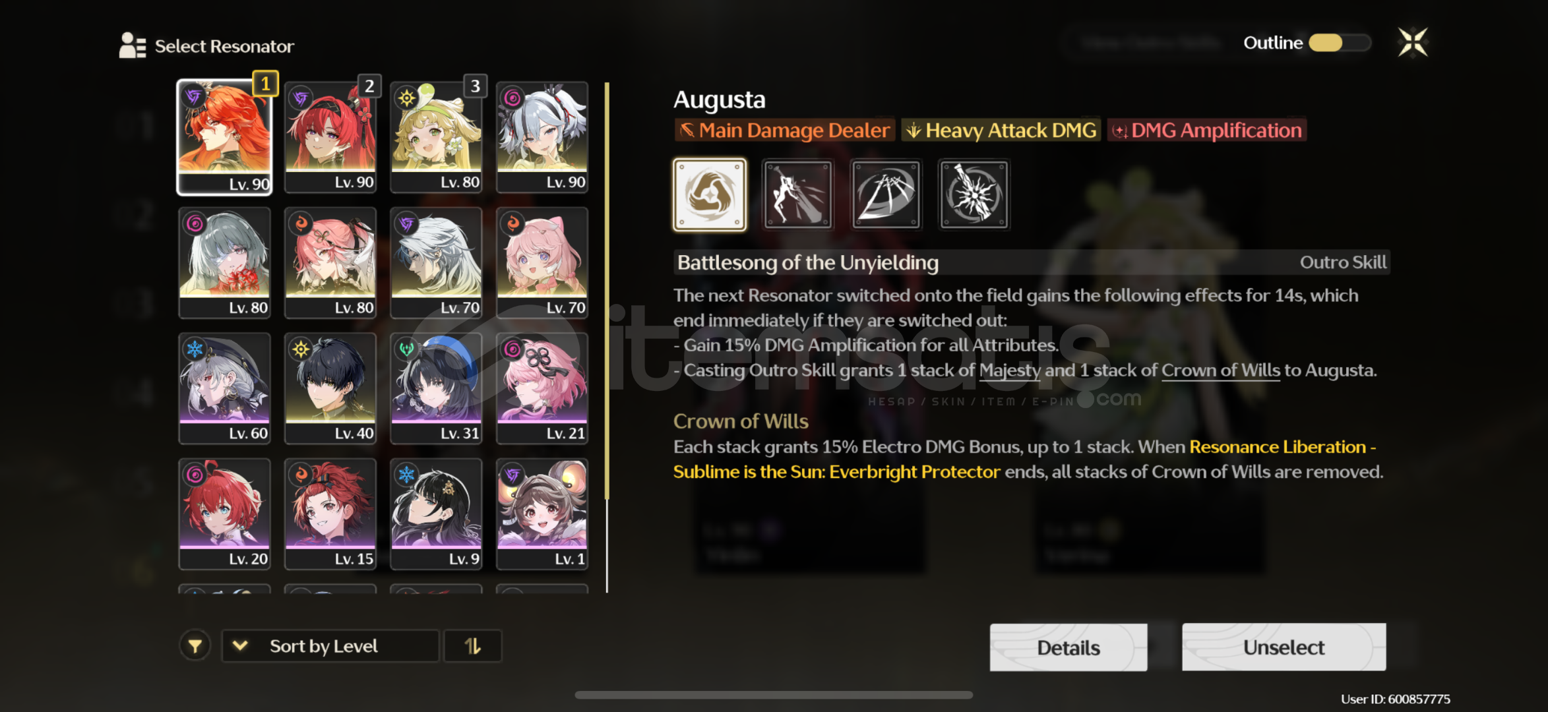
Task: Click the Details button
Action: (1068, 647)
